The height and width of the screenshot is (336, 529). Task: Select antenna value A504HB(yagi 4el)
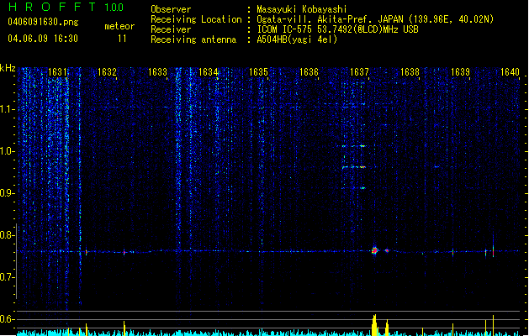point(297,39)
